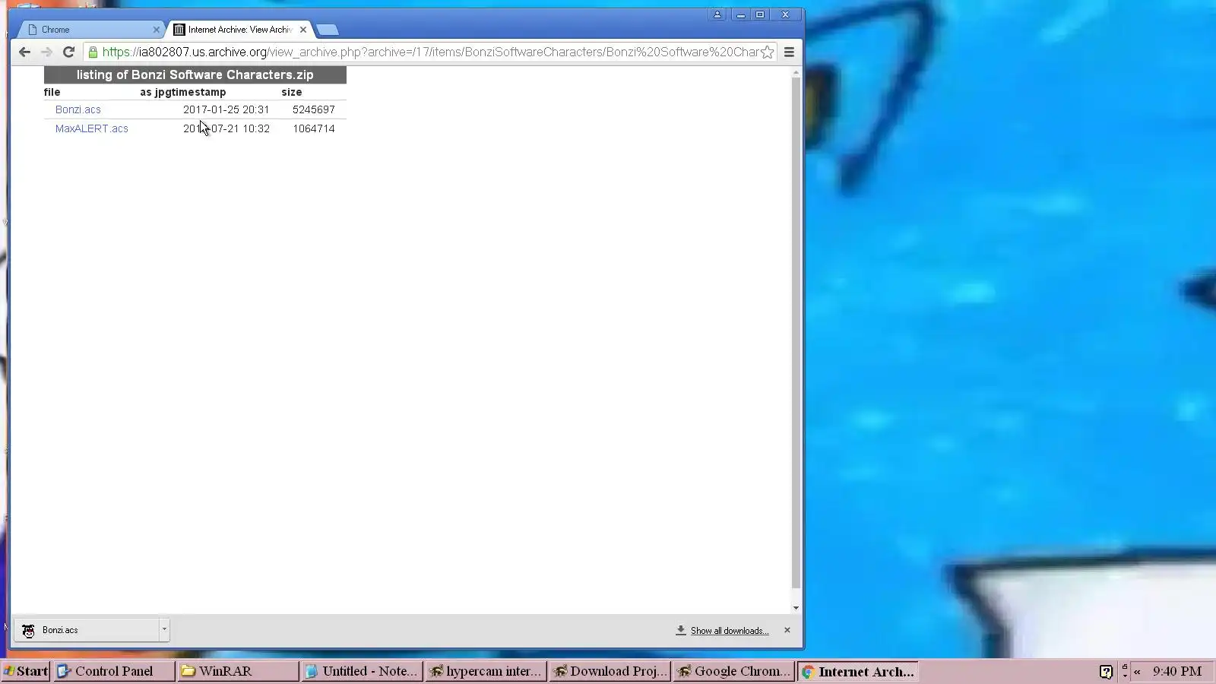This screenshot has width=1216, height=684.
Task: Click the green padlock security icon
Action: (93, 52)
